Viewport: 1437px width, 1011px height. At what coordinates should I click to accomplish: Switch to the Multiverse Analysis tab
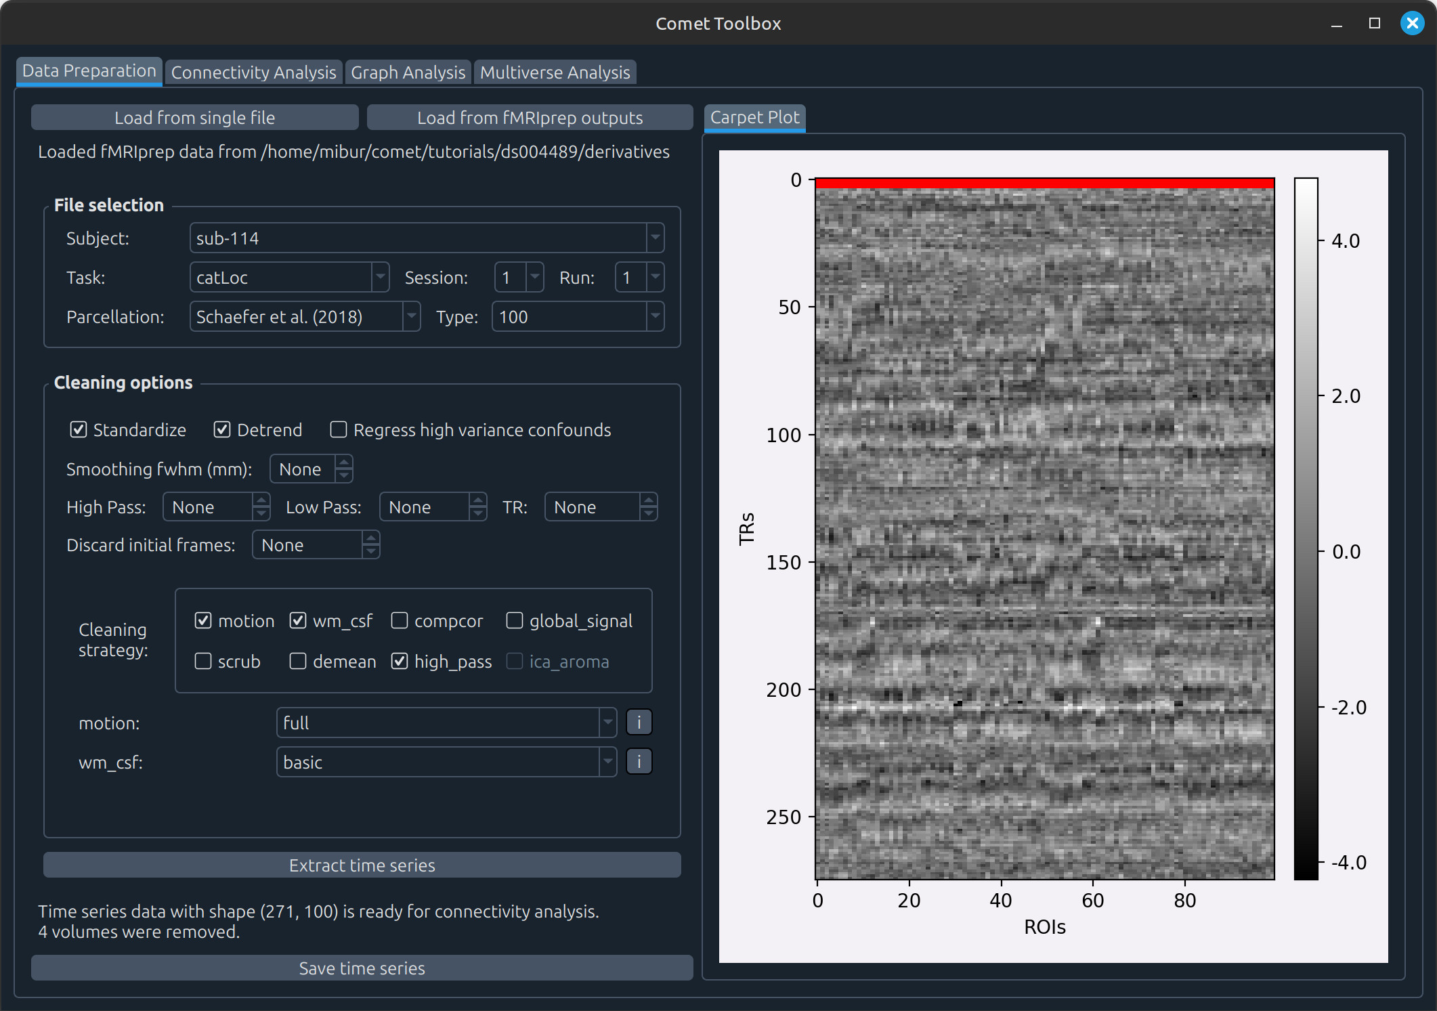coord(555,72)
